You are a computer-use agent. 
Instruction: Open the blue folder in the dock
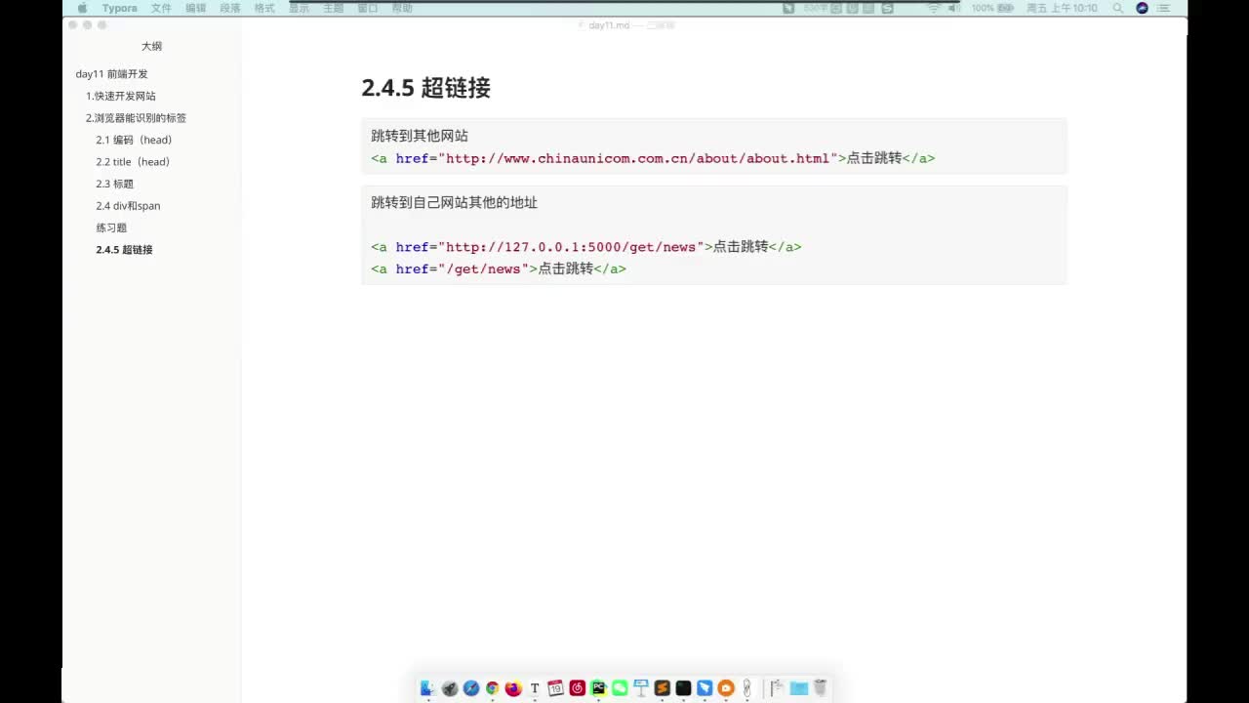799,688
